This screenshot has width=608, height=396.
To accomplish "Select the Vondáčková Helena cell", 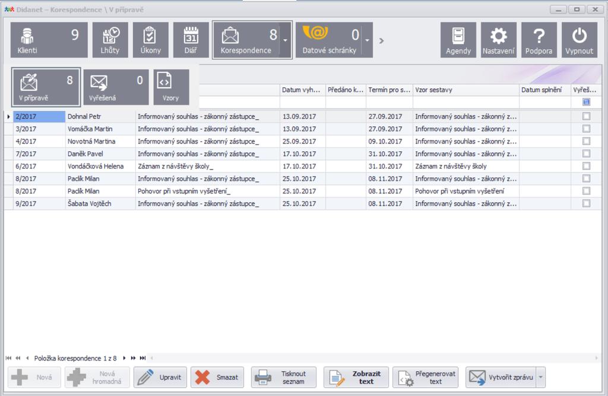I will pyautogui.click(x=100, y=166).
